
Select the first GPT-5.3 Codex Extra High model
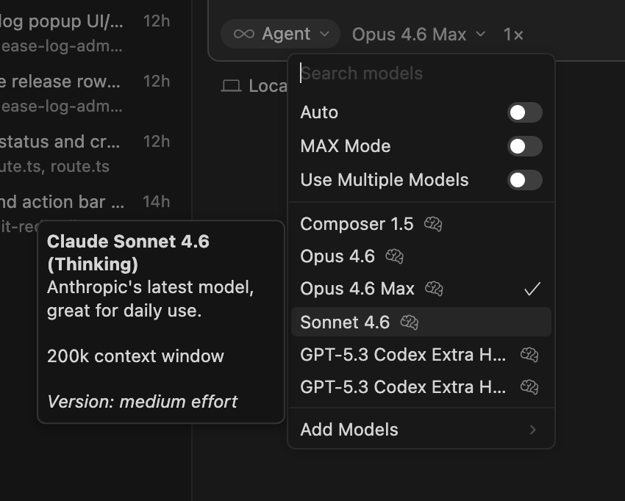tap(403, 355)
